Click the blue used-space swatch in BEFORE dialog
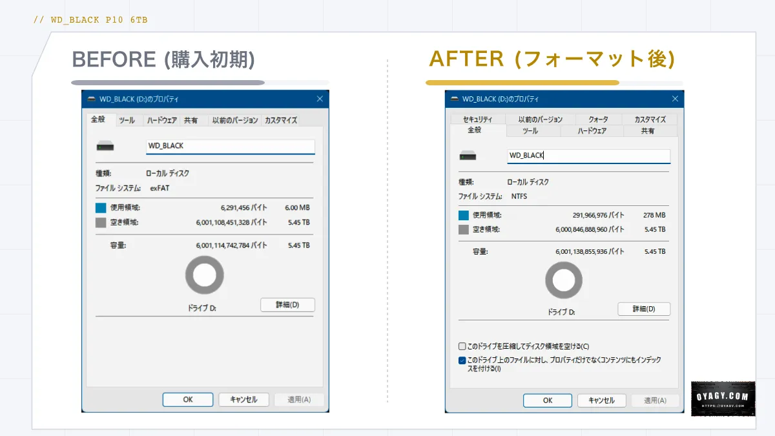 pyautogui.click(x=101, y=208)
